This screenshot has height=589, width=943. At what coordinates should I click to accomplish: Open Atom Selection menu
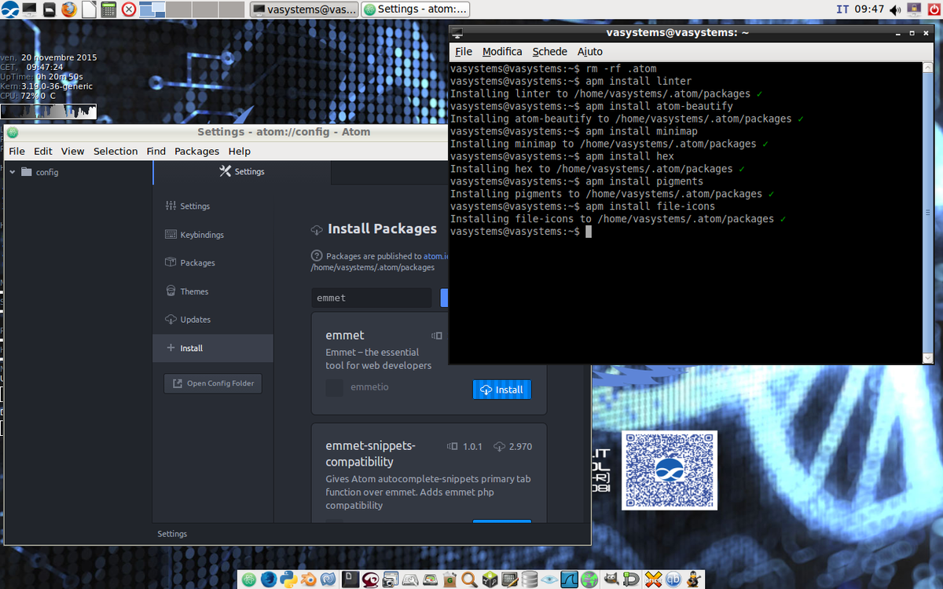[116, 151]
